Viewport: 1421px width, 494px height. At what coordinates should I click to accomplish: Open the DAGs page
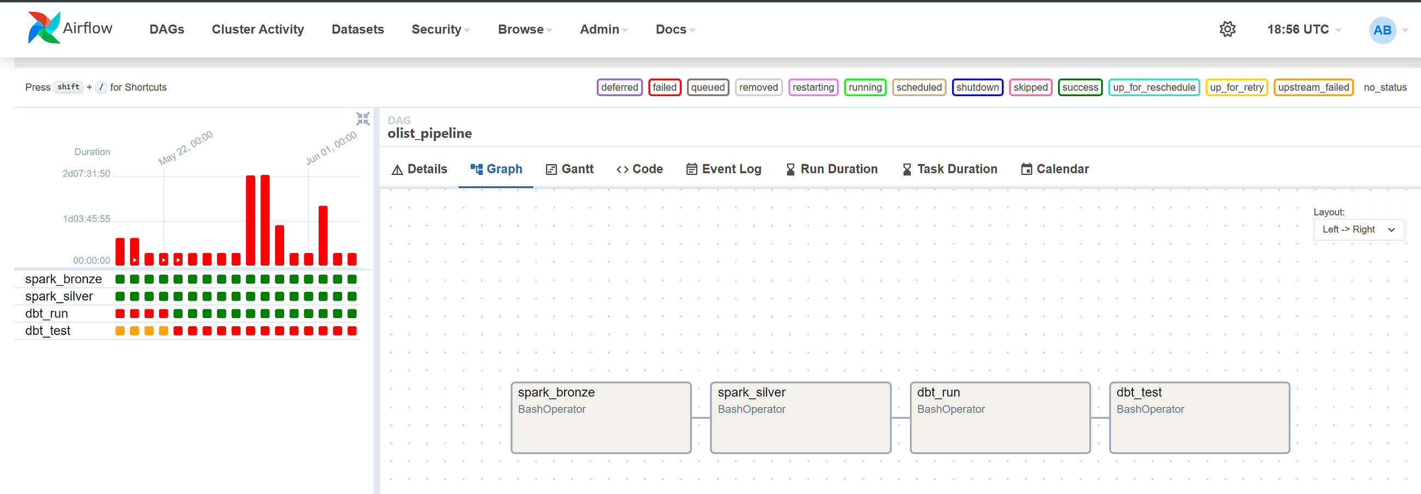coord(167,29)
